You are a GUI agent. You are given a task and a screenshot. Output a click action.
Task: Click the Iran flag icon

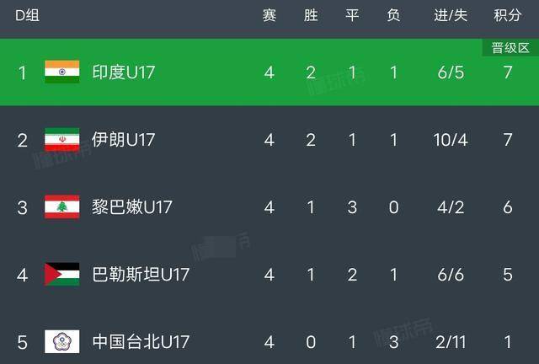[61, 140]
